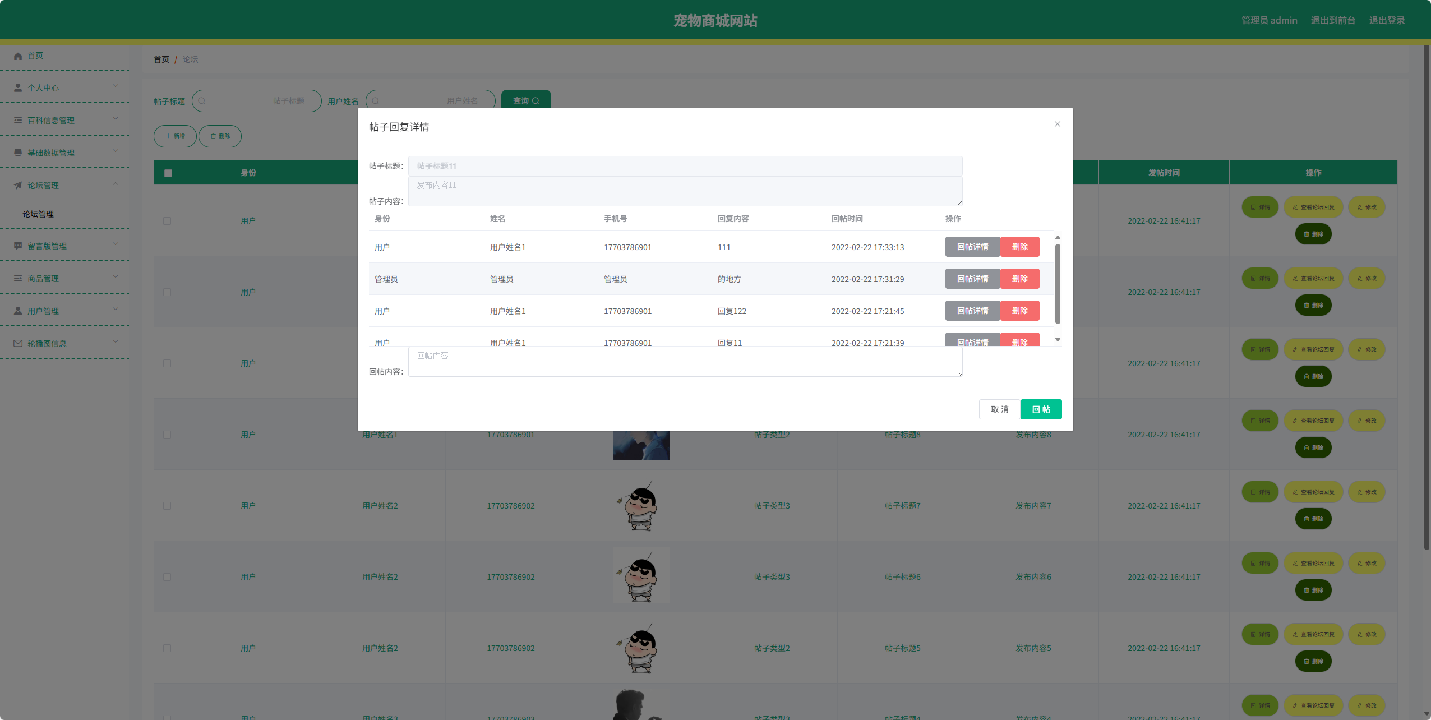Expand the 基础数据管理 menu chevron
Image resolution: width=1431 pixels, height=720 pixels.
coord(116,151)
